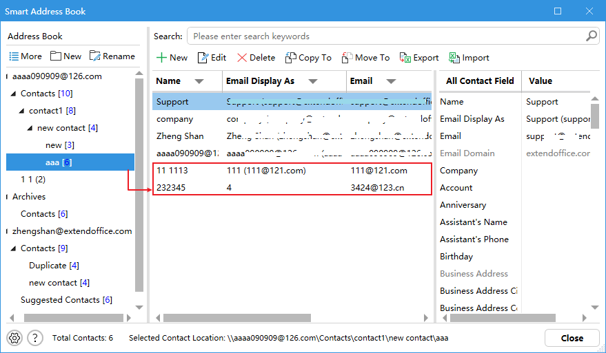Select the Zheng Shan contact row
Screen dimensions: 606x353
tap(180, 136)
